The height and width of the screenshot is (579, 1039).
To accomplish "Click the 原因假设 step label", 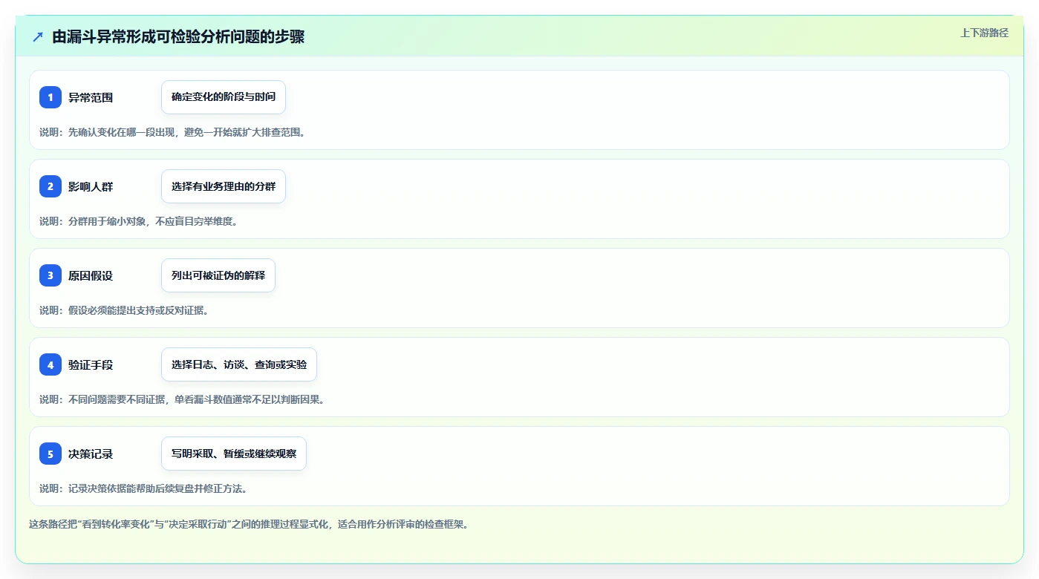I will pyautogui.click(x=91, y=275).
